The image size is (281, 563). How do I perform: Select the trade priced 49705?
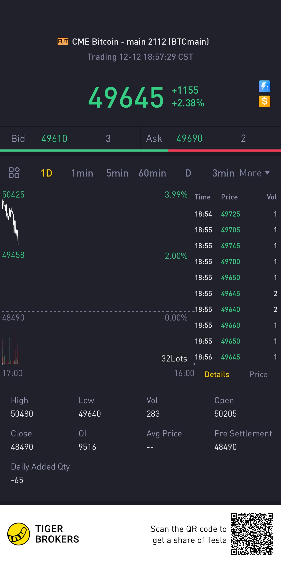click(236, 230)
